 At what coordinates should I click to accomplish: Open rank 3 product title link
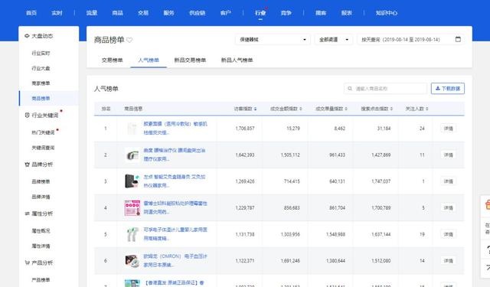click(175, 181)
